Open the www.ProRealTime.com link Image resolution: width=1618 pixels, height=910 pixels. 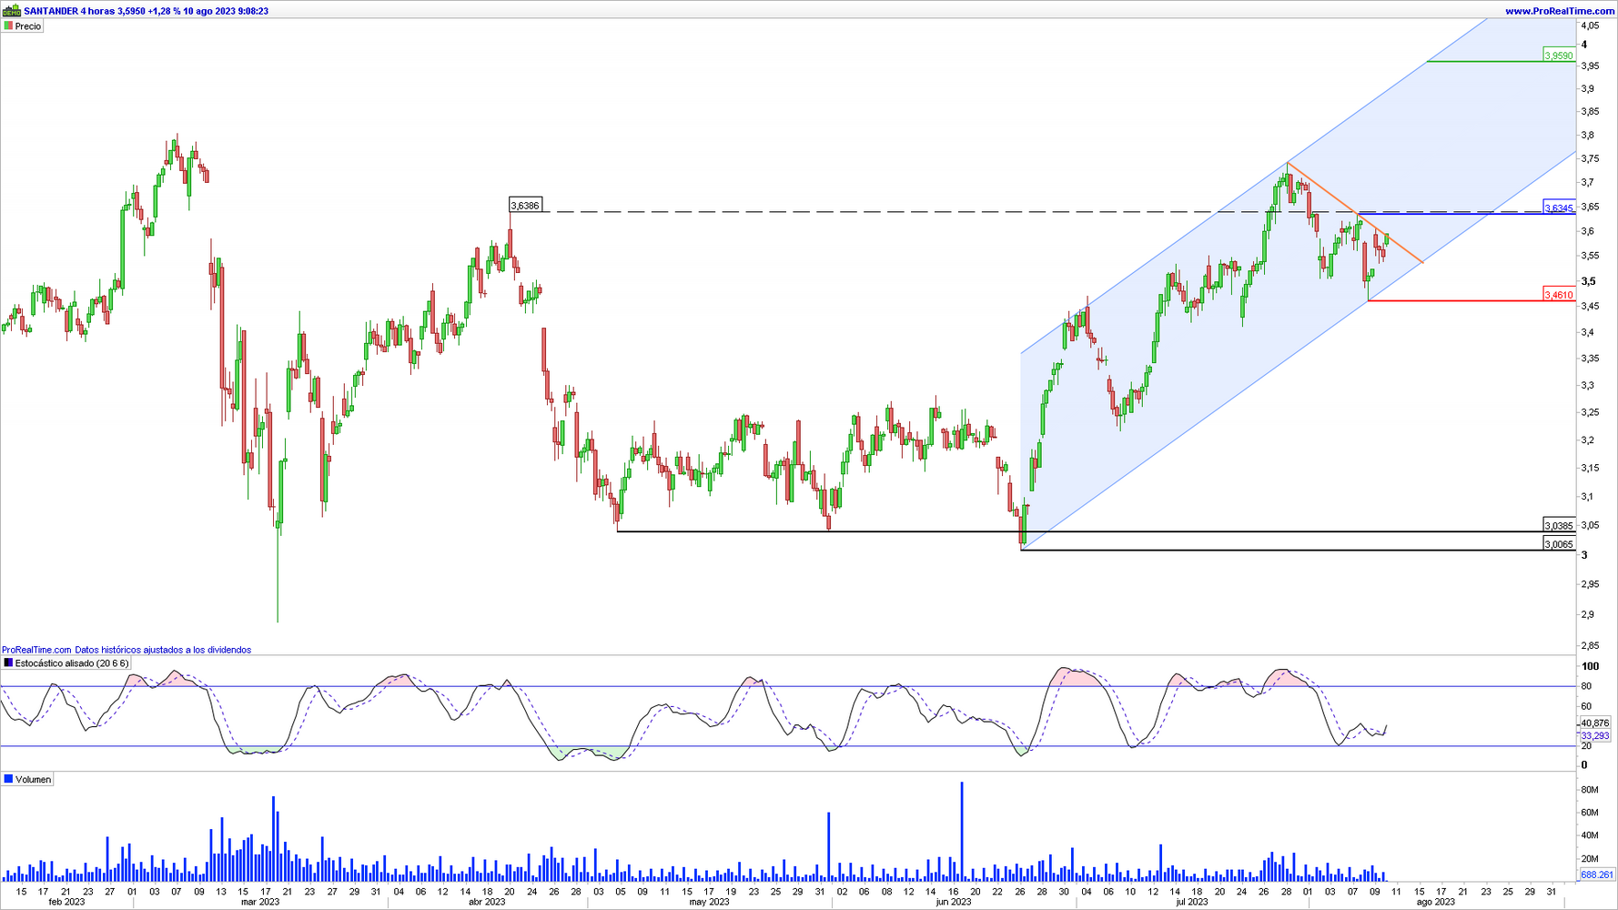pyautogui.click(x=1560, y=11)
